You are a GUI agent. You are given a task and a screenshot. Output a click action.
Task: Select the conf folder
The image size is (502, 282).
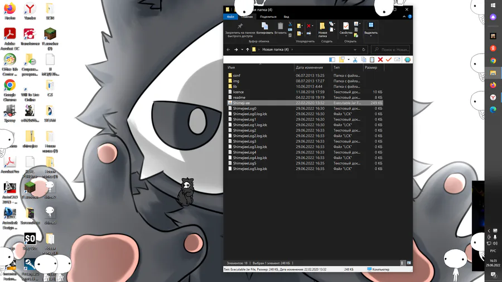[236, 75]
